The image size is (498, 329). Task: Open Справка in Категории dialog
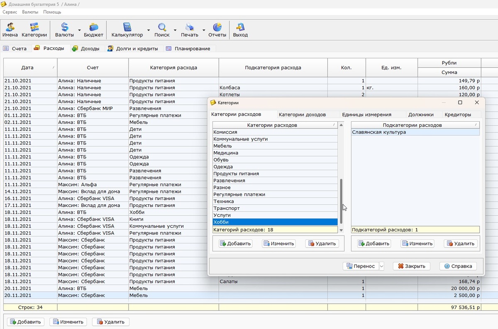pos(458,266)
